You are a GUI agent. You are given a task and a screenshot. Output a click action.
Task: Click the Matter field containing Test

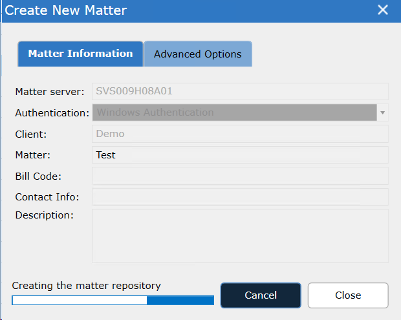240,155
